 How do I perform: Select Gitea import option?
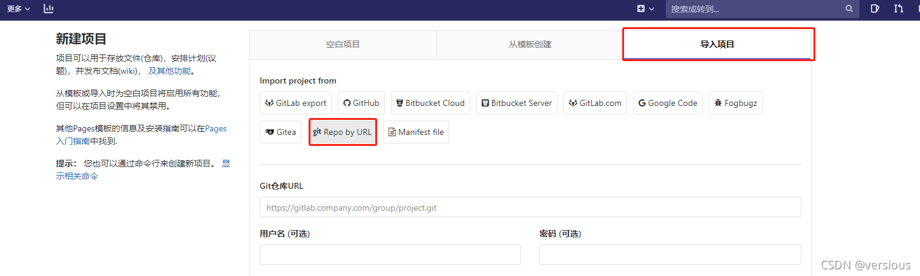click(280, 132)
